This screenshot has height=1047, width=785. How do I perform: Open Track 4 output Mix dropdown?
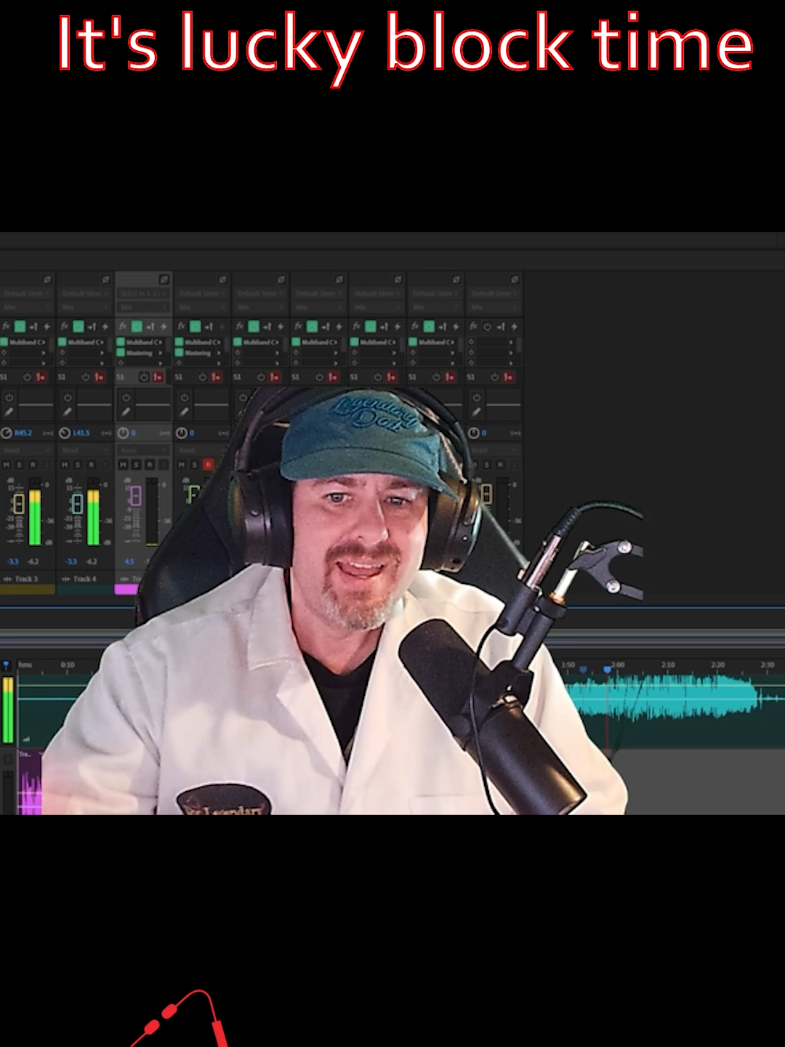84,307
